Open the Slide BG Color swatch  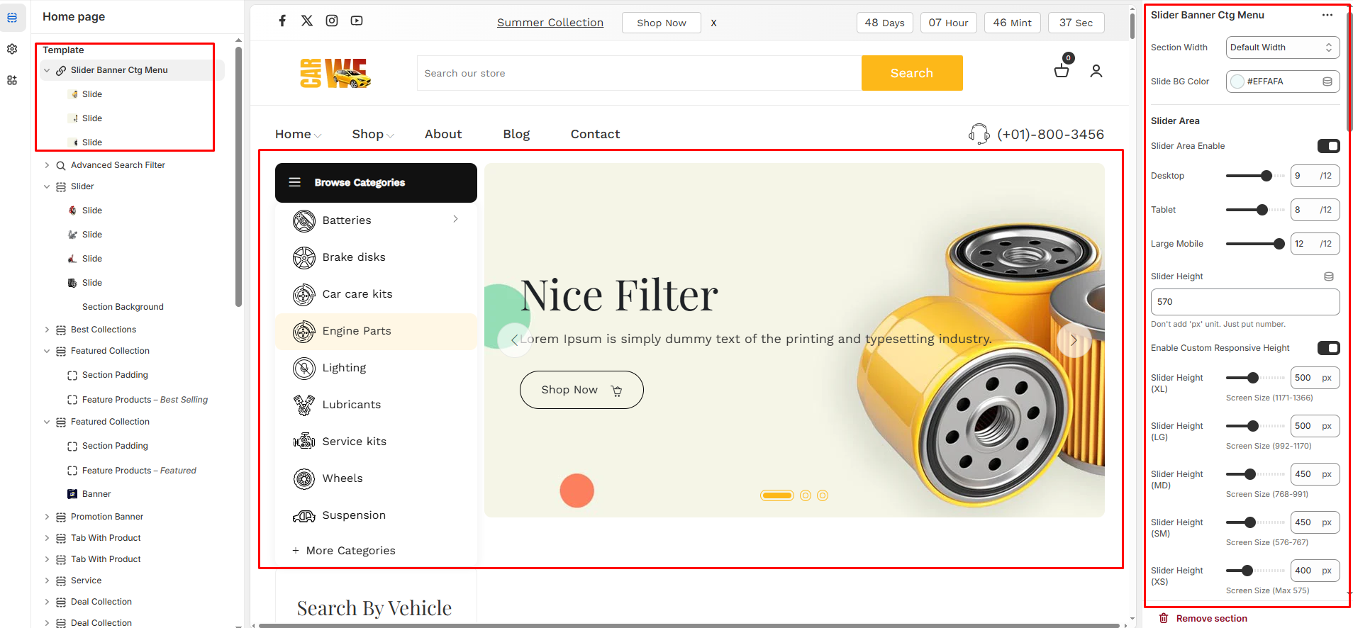click(1237, 82)
